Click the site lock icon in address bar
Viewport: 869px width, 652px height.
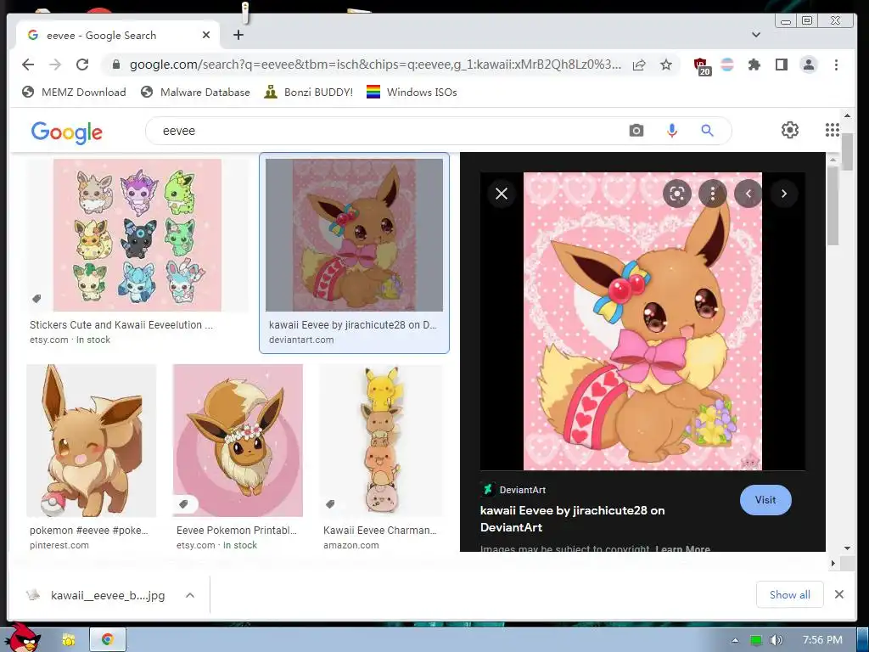[x=115, y=65]
